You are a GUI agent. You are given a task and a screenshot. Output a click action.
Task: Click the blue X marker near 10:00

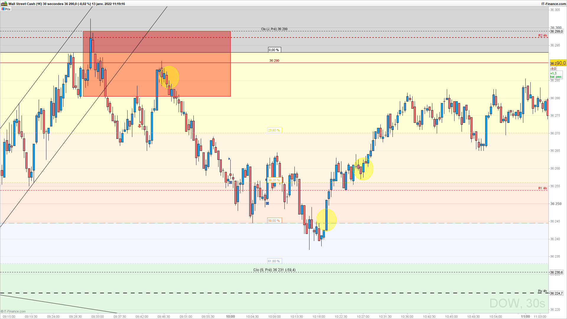click(231, 183)
